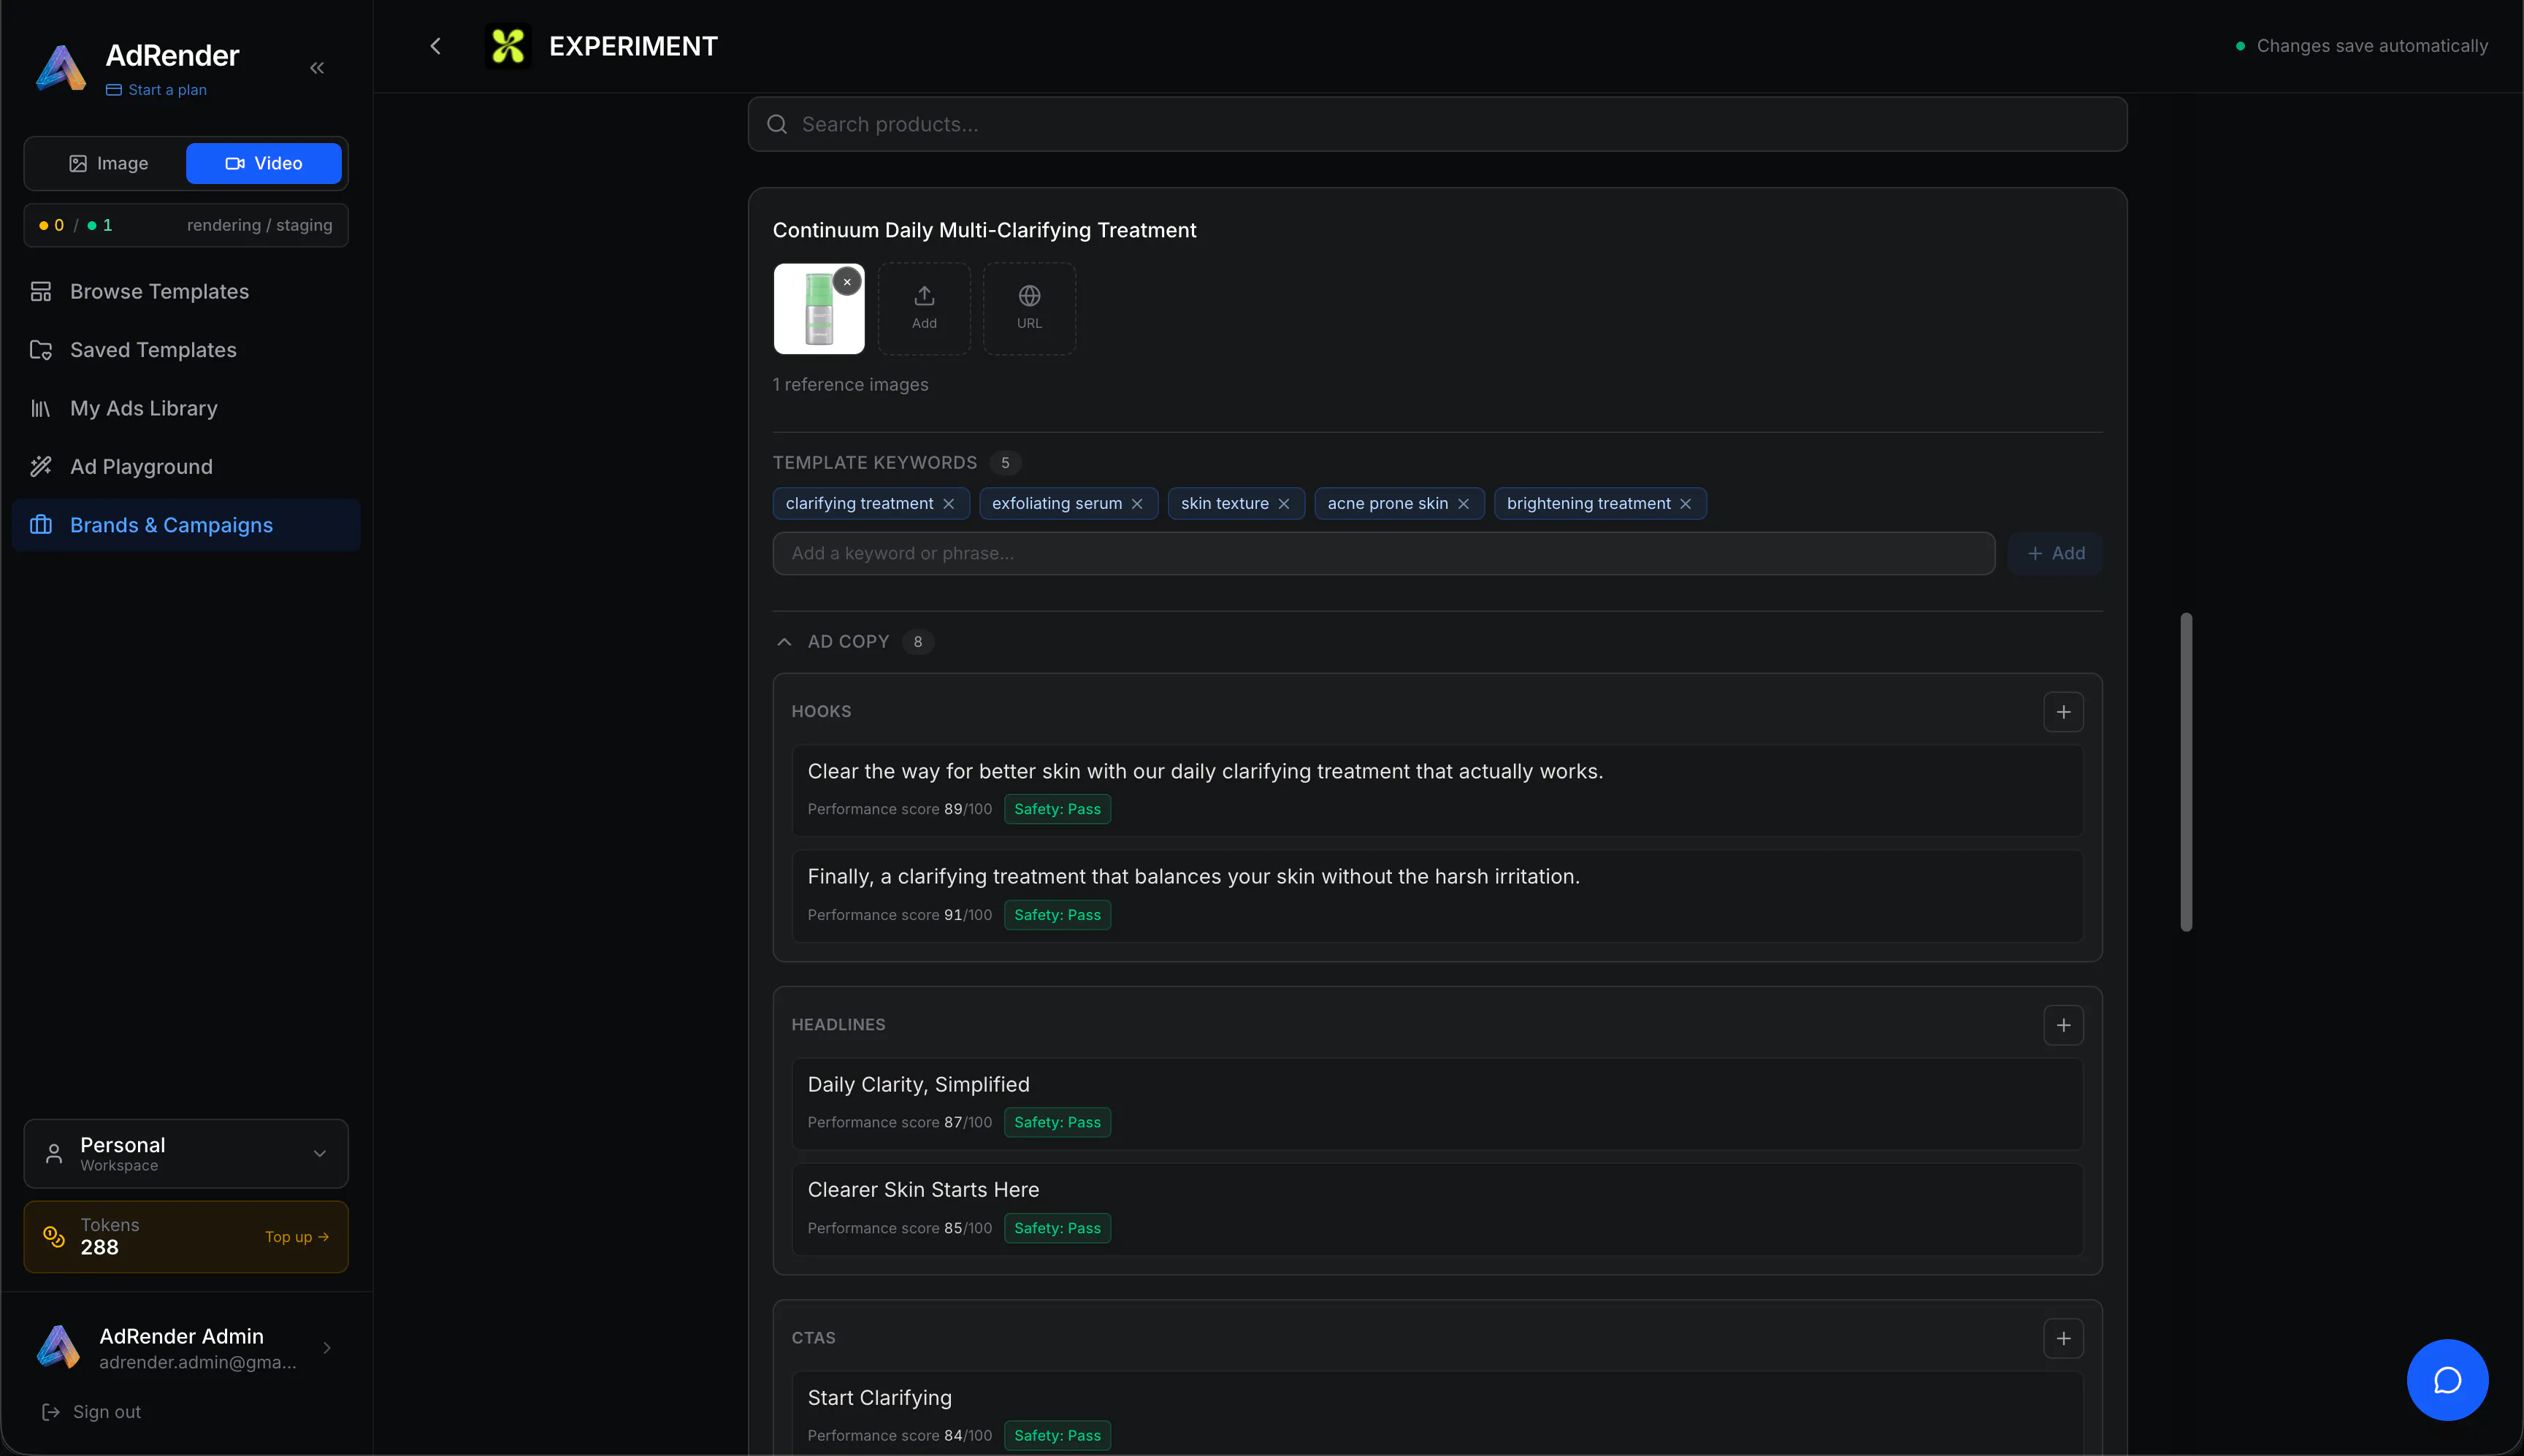This screenshot has width=2524, height=1456.
Task: Click Template Keywords count badge 5
Action: (x=1005, y=463)
